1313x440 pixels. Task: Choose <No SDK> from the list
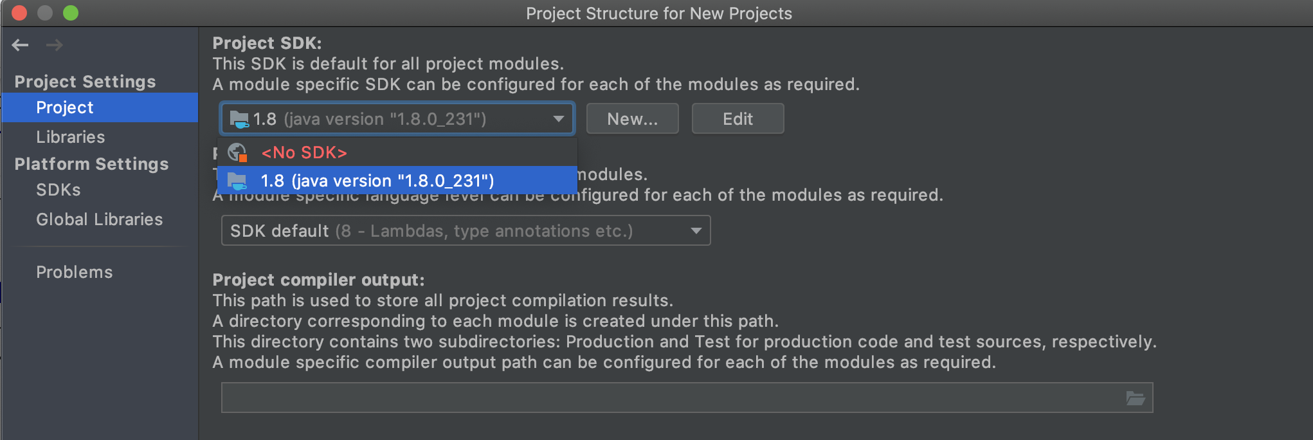304,152
